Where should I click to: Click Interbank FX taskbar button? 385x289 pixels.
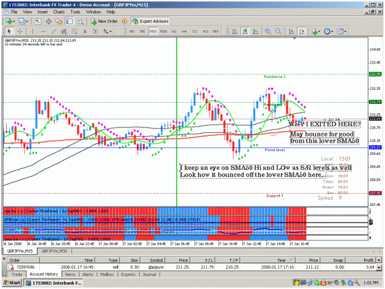point(54,283)
